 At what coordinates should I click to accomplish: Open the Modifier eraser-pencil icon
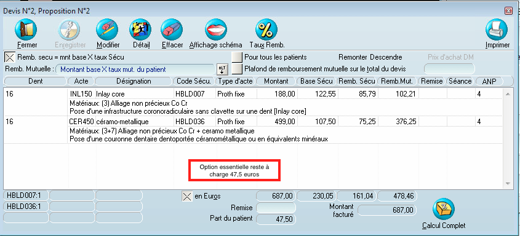click(107, 29)
